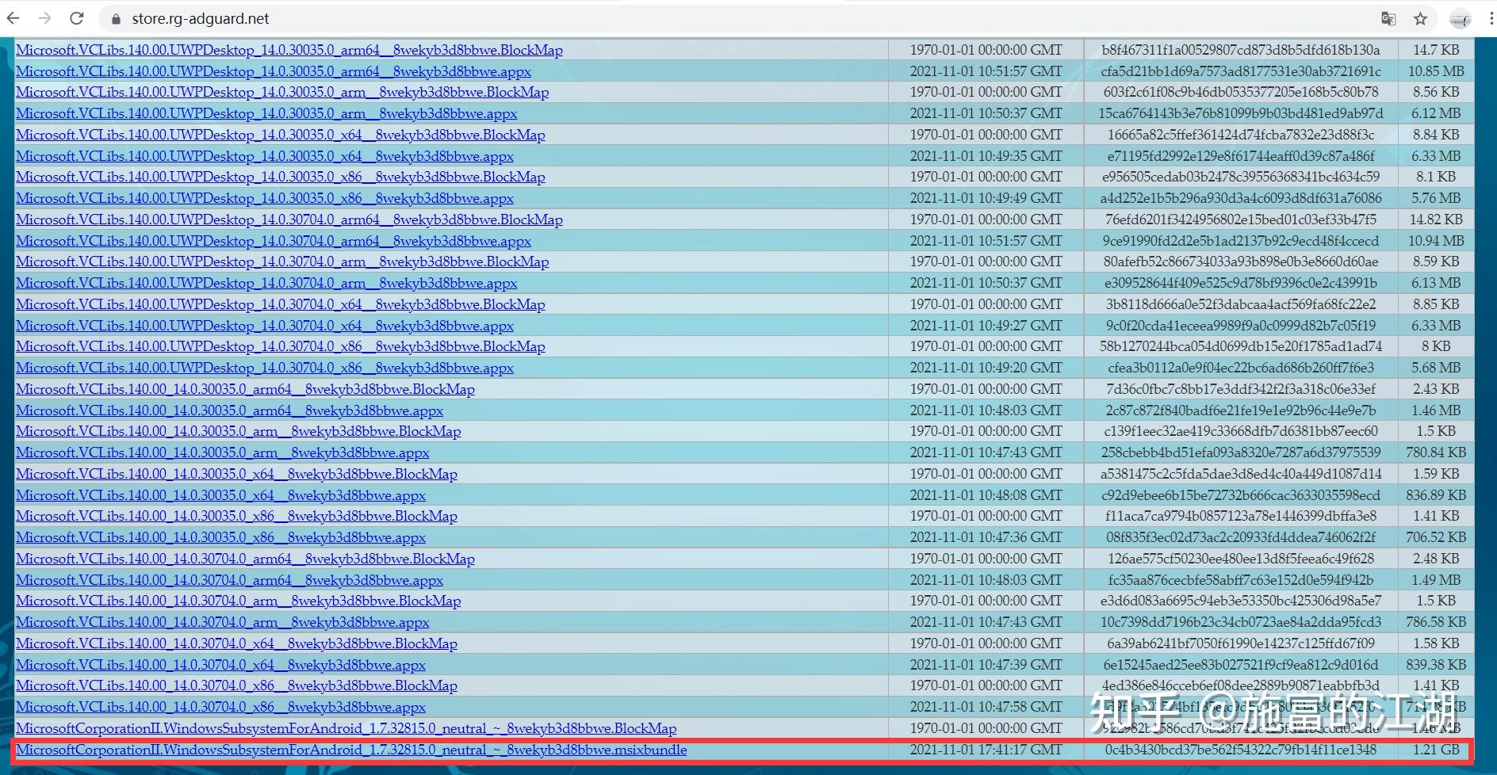Viewport: 1497px width, 775px height.
Task: Download VCLibs.140.00_14.0.30704.0 x64 appx
Action: click(x=220, y=665)
